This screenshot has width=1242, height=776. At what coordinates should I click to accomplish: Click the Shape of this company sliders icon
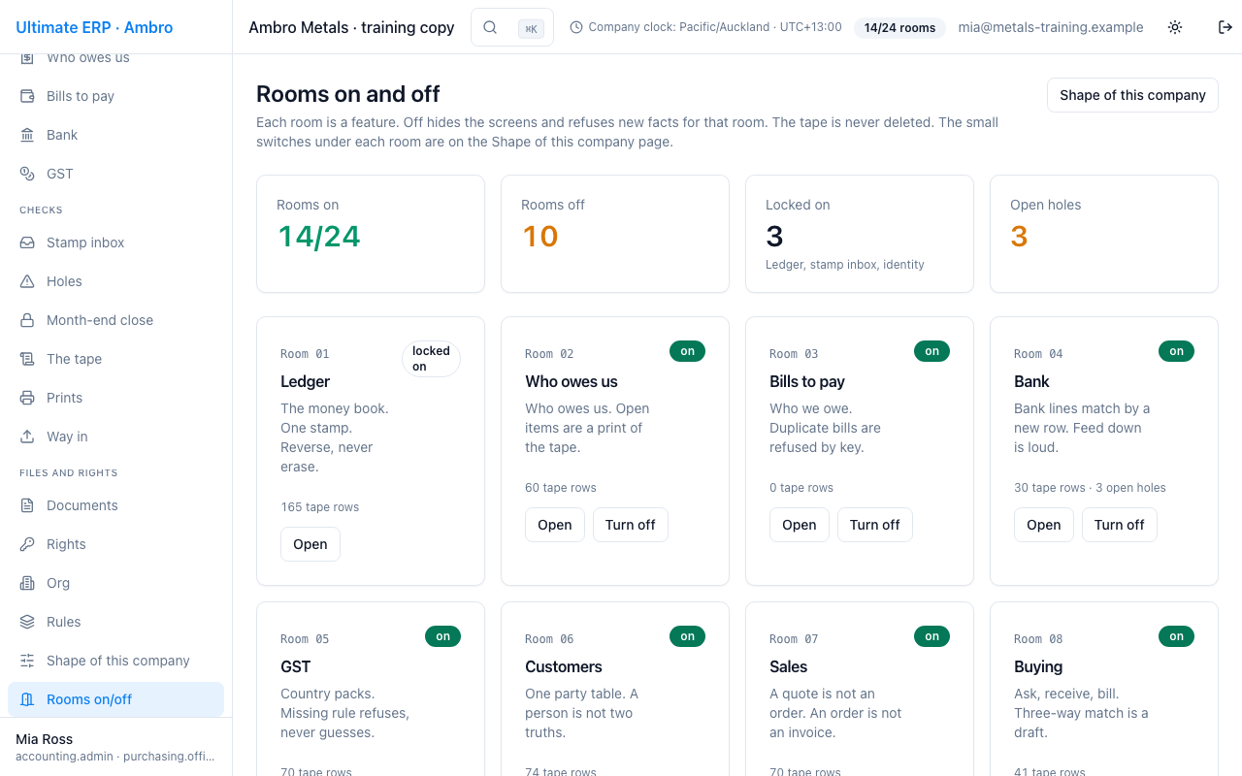[27, 661]
